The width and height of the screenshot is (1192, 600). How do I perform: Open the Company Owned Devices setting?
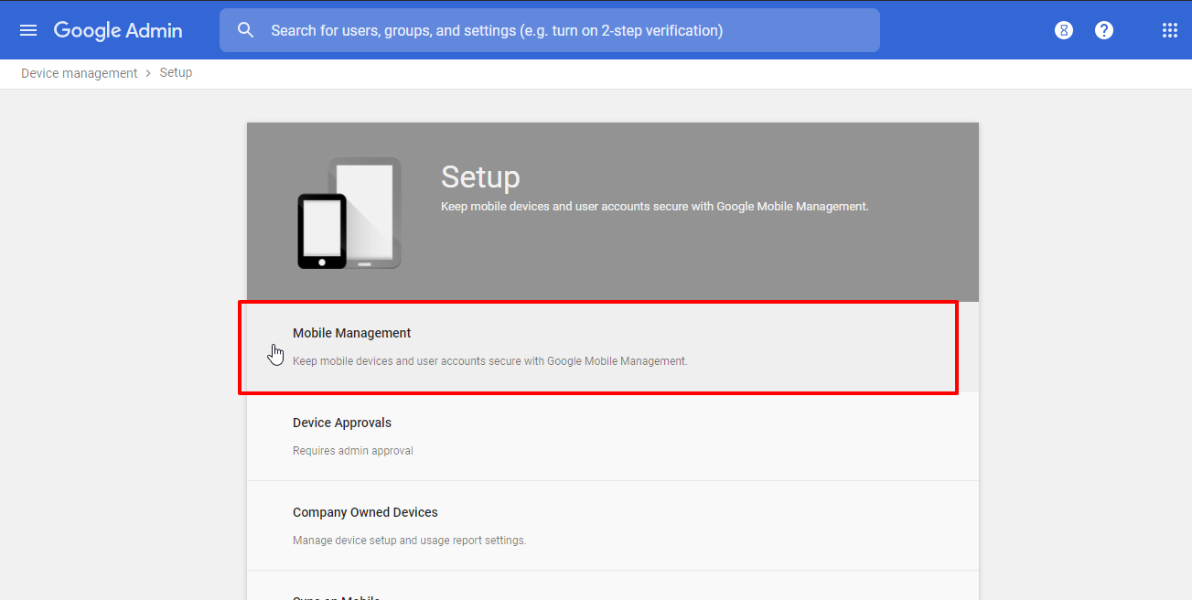(613, 526)
